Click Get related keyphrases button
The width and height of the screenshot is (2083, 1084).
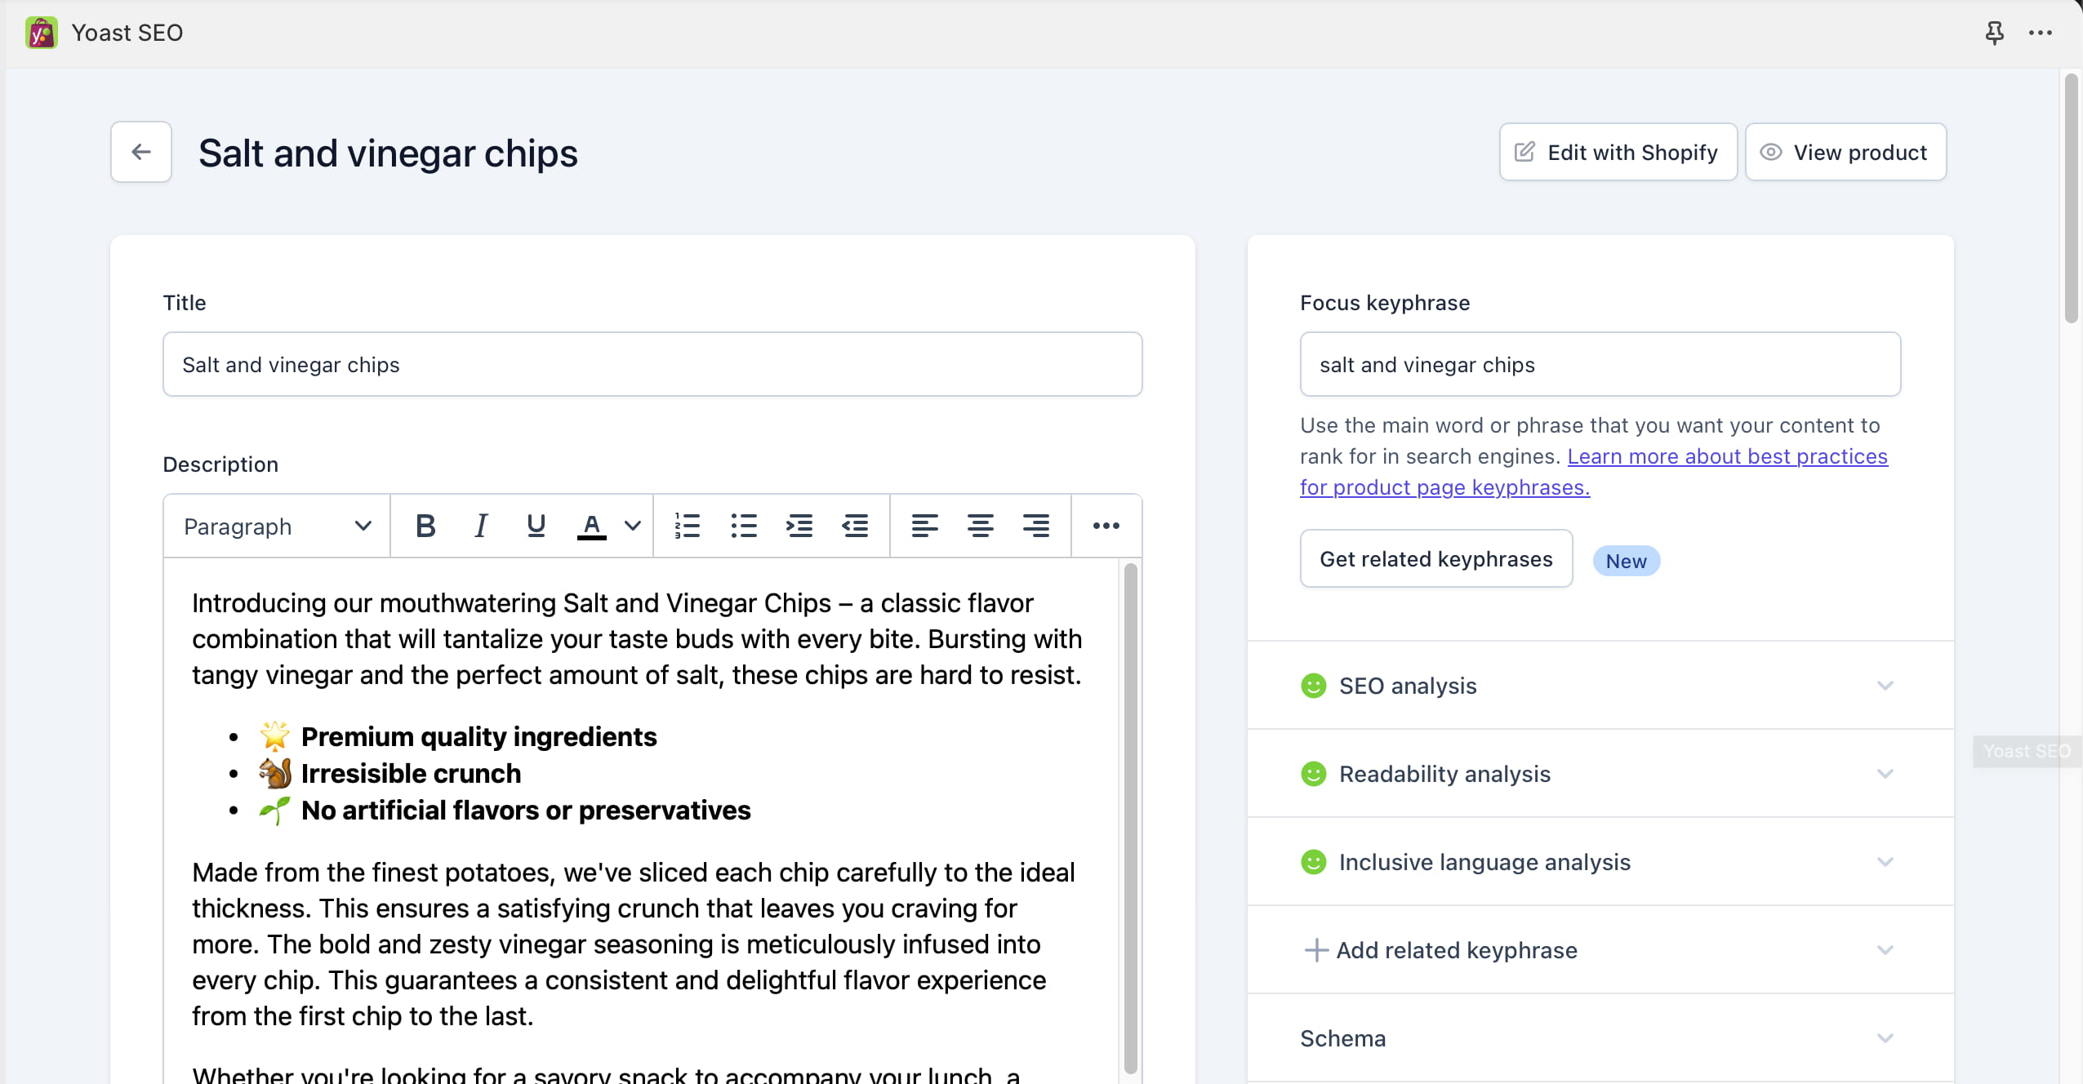1436,559
